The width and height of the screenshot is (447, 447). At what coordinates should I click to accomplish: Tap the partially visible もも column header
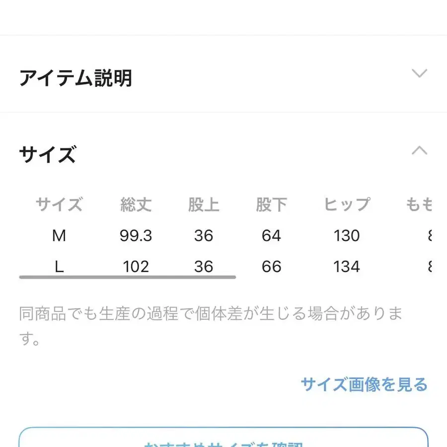(419, 205)
